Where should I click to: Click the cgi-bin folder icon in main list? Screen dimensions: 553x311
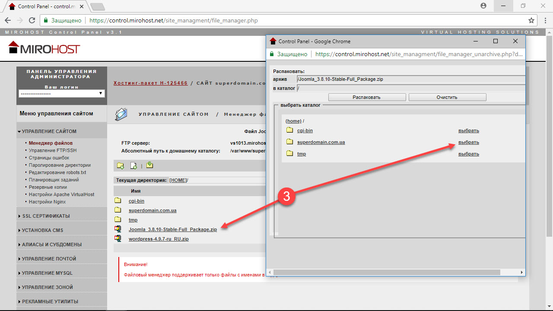[118, 201]
